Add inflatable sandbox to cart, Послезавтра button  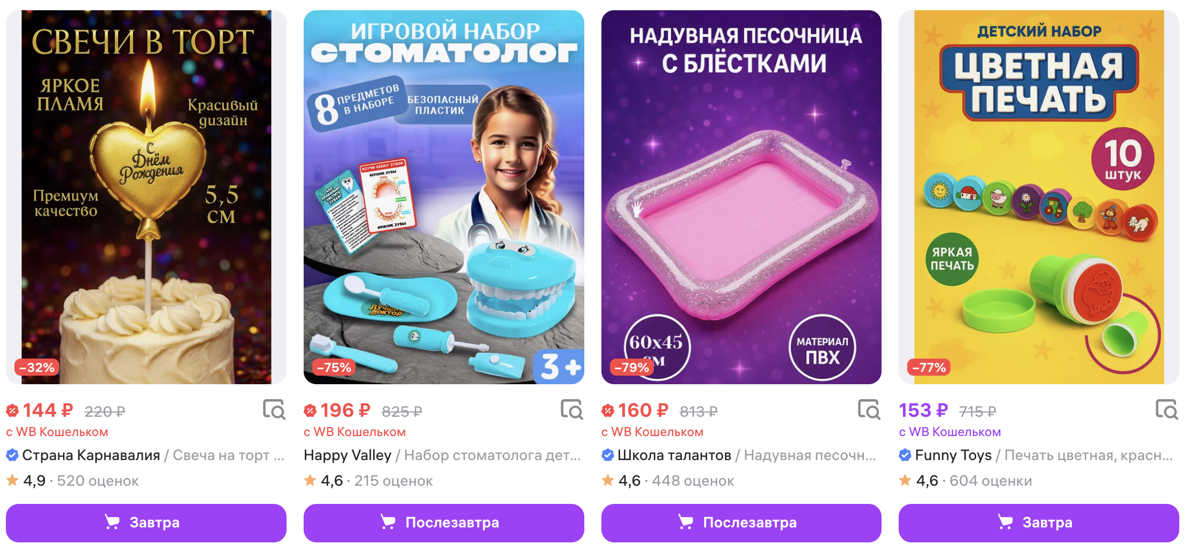(x=741, y=523)
